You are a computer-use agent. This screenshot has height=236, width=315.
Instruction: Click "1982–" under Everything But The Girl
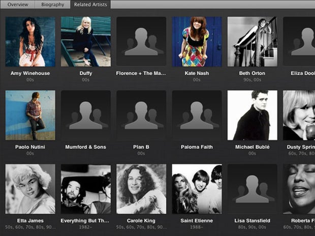(85, 227)
